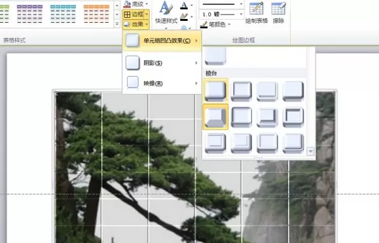Expand the text fill color dropdown arrow
The image size is (379, 243).
[191, 5]
